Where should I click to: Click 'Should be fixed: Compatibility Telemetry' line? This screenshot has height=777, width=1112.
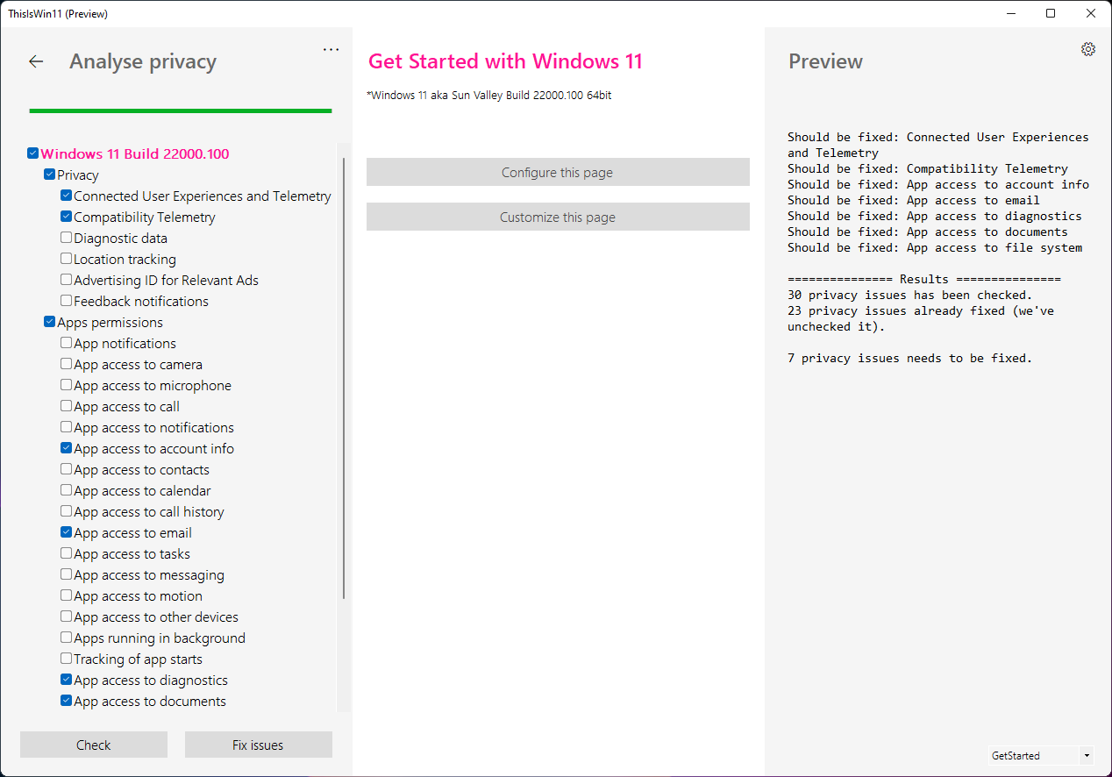point(928,168)
